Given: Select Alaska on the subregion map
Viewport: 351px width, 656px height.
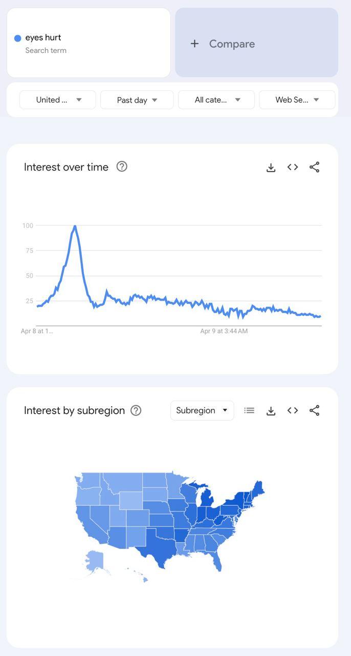Looking at the screenshot, I should pos(95,561).
